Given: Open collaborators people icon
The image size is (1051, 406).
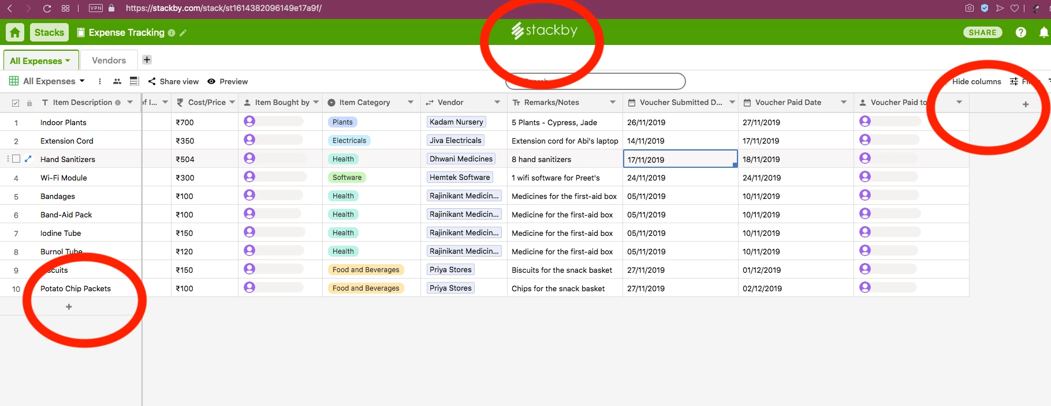Looking at the screenshot, I should 117,81.
